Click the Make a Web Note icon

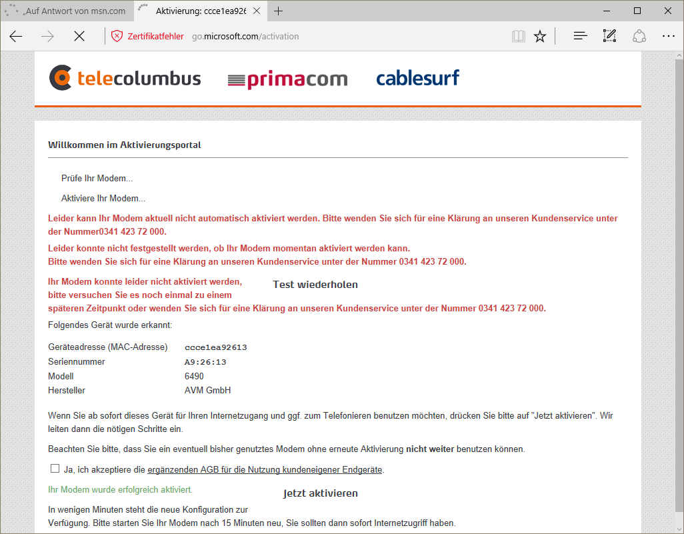[609, 37]
